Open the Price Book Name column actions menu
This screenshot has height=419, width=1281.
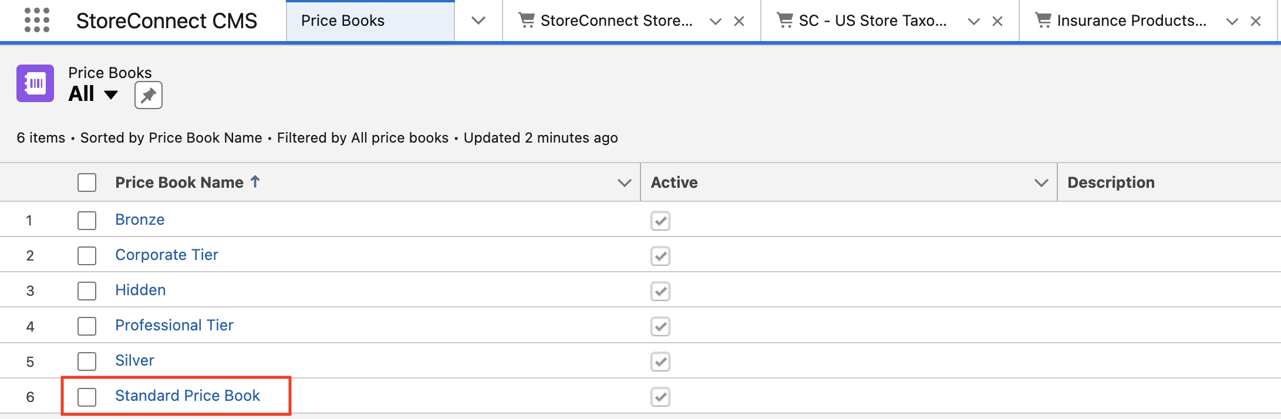[625, 183]
